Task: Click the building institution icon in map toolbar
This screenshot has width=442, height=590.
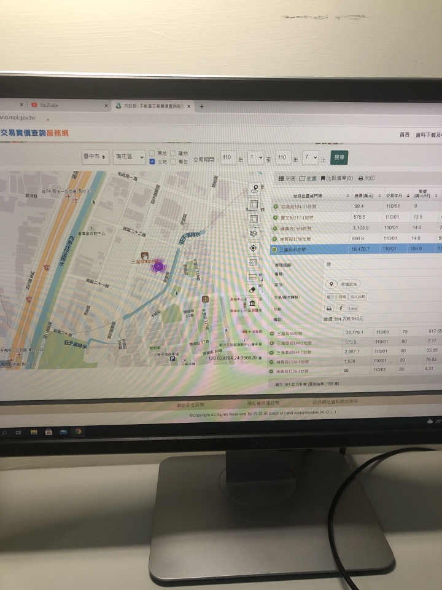Action: coord(252,303)
